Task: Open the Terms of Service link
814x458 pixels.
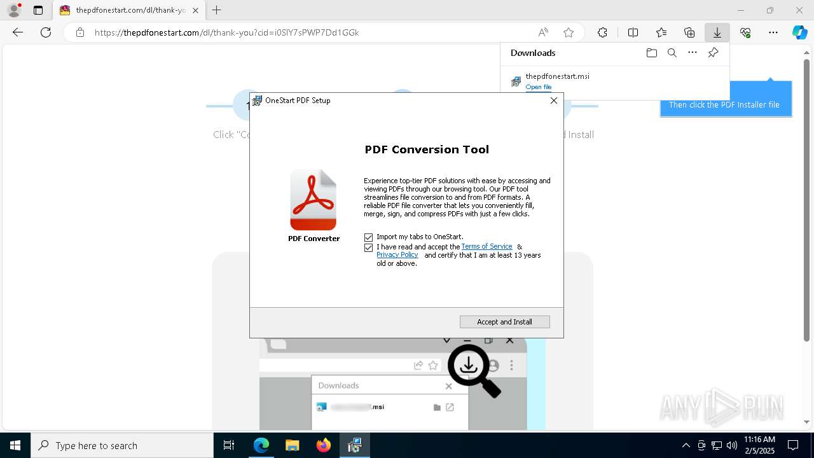Action: [x=486, y=246]
